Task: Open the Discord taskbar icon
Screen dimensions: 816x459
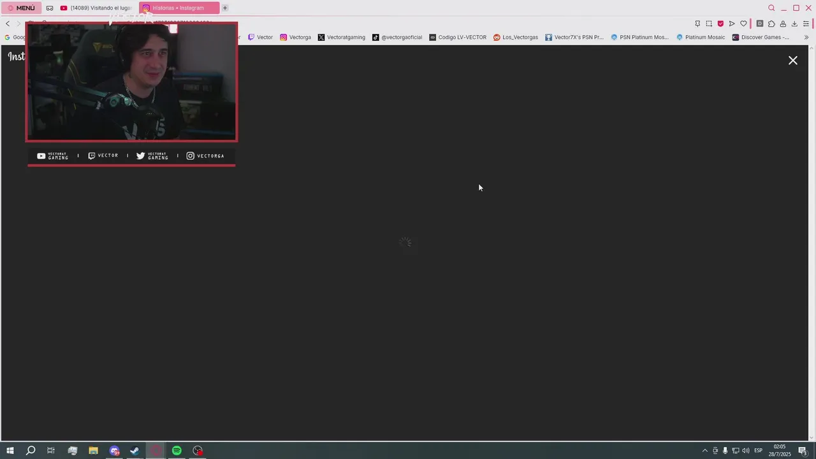Action: coord(114,451)
